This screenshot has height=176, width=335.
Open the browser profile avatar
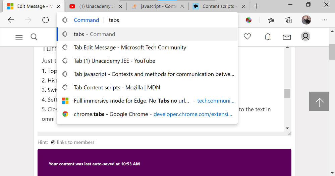[x=306, y=20]
